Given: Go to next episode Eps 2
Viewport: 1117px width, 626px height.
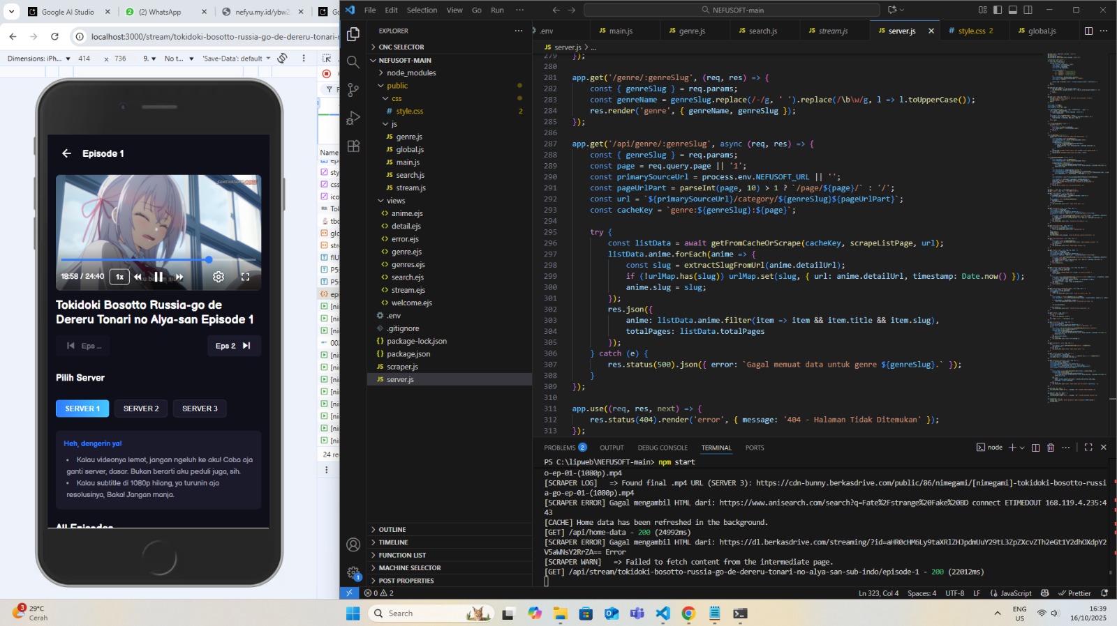Looking at the screenshot, I should 233,346.
